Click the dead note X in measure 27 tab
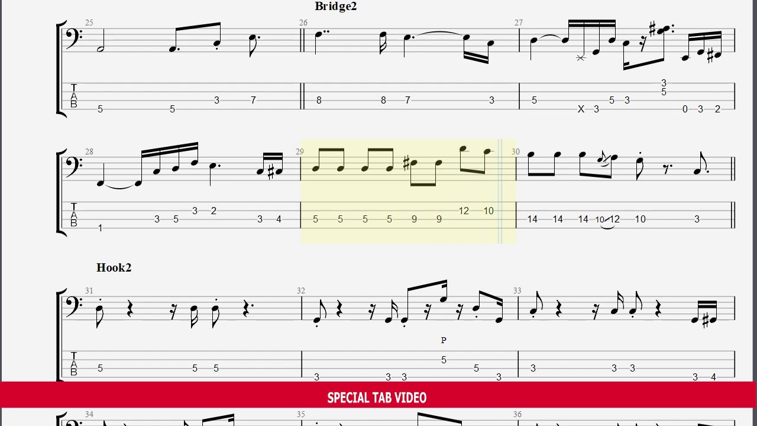Viewport: 757px width, 426px height. 581,109
